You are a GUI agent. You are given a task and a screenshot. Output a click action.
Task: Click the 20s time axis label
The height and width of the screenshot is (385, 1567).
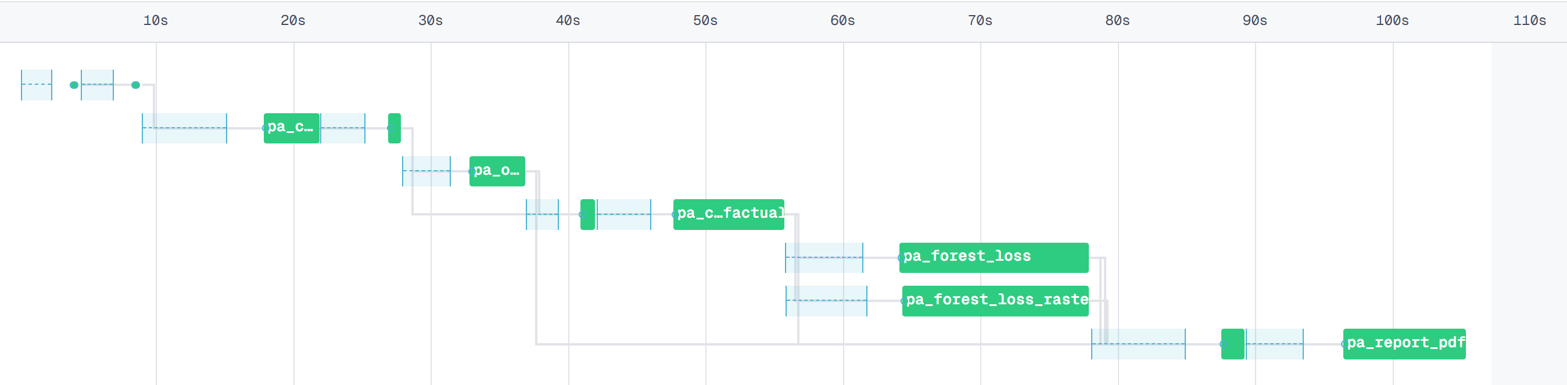[x=293, y=21]
